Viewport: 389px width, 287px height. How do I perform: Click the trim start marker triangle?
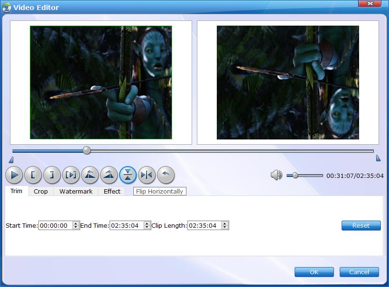(x=11, y=160)
